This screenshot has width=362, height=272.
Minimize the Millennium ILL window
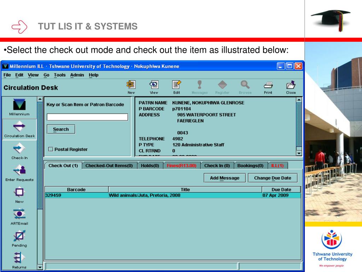pos(280,66)
